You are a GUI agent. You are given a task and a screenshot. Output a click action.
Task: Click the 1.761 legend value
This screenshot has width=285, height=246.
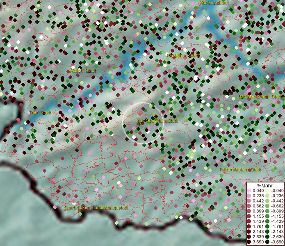tap(258, 227)
